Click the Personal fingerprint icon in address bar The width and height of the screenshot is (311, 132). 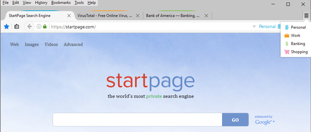tap(279, 26)
